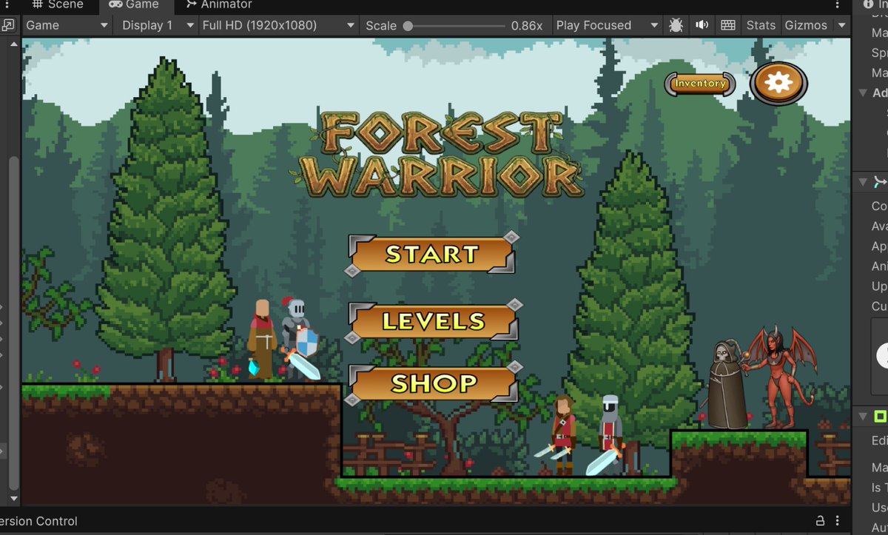Toggle the Stats overlay for the Game view

click(x=761, y=24)
